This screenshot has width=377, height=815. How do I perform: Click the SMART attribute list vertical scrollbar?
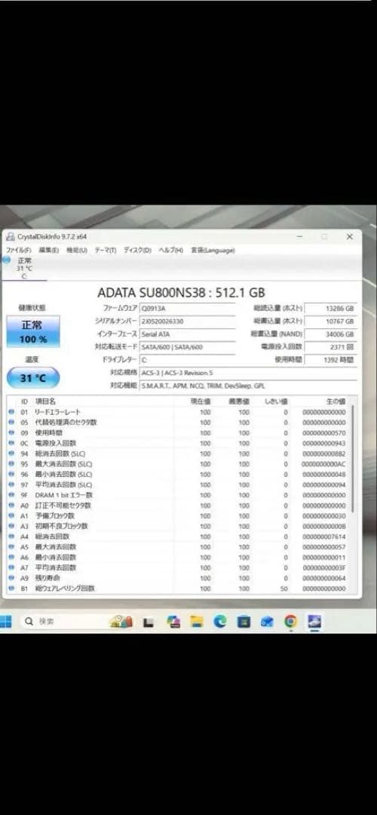click(x=353, y=457)
